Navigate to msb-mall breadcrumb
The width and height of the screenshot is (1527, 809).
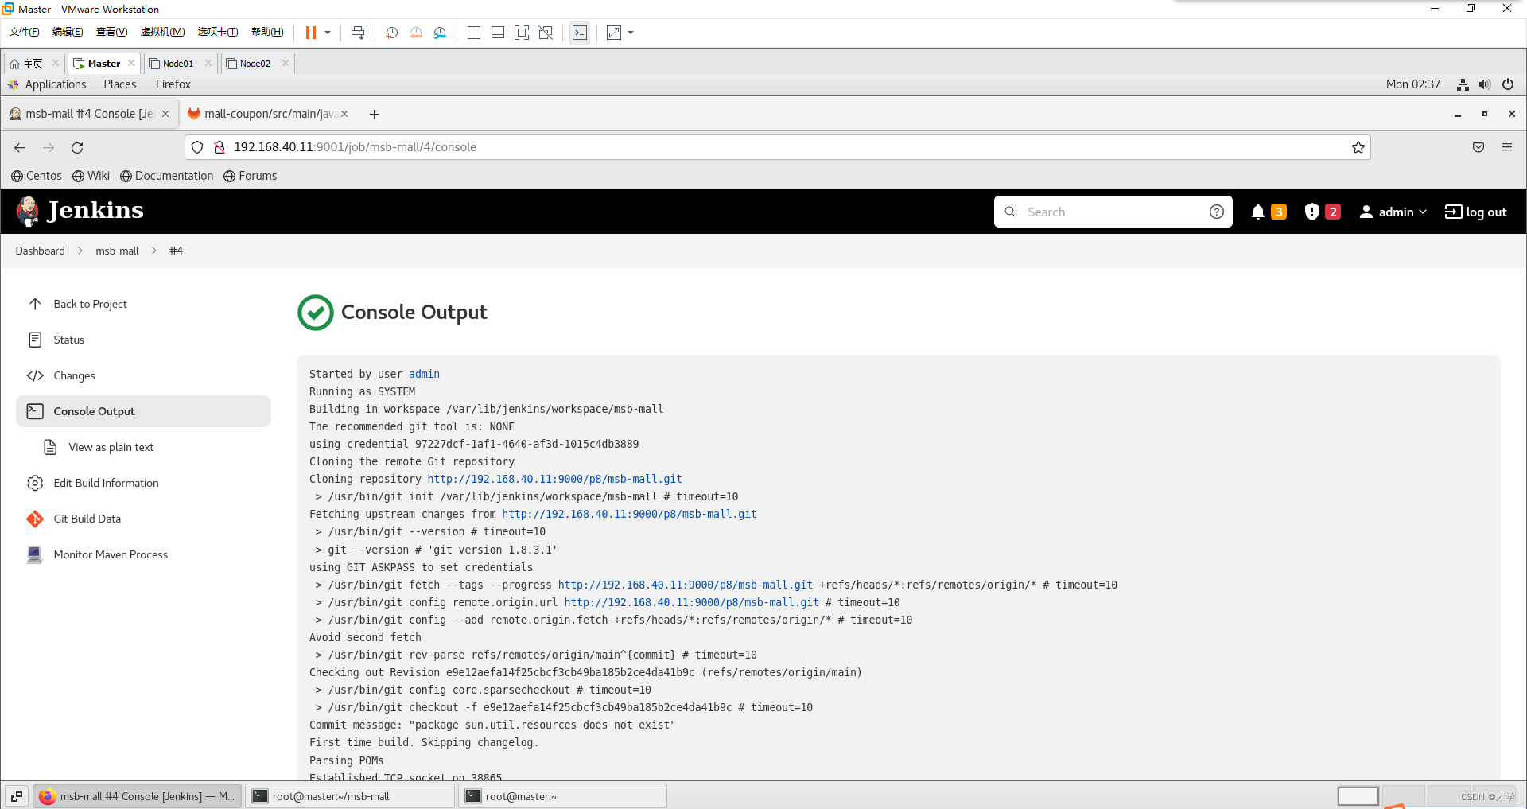click(x=117, y=251)
